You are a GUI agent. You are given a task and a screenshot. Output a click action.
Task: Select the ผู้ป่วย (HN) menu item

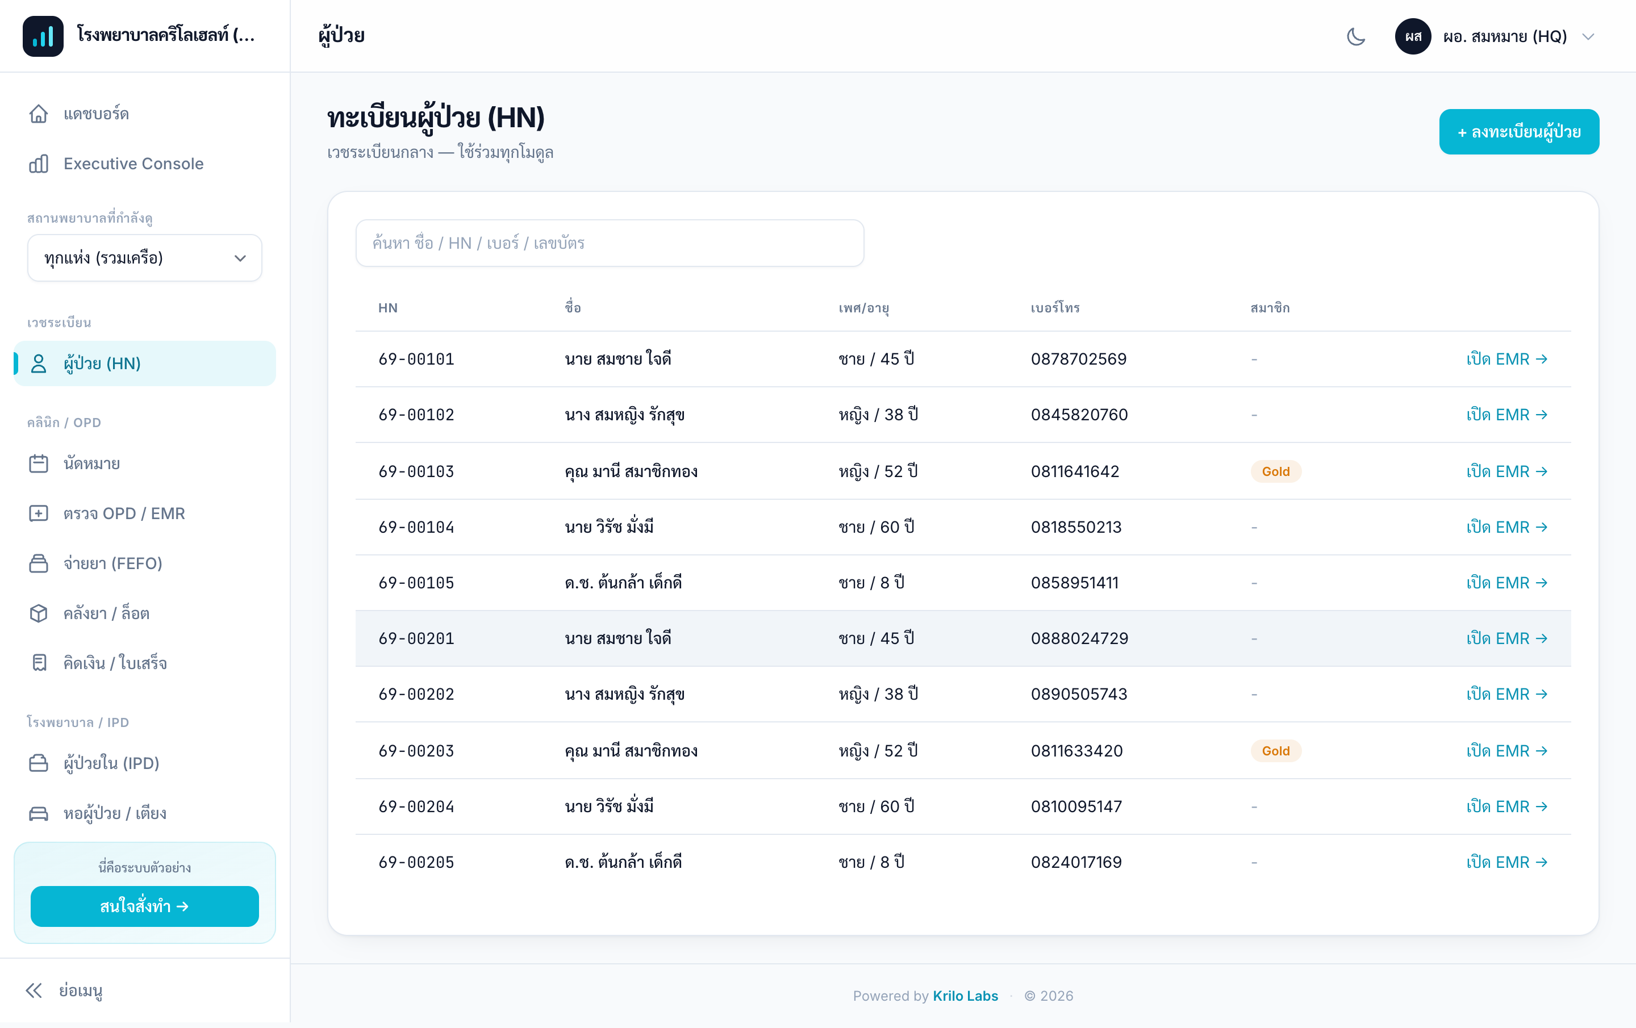[145, 363]
